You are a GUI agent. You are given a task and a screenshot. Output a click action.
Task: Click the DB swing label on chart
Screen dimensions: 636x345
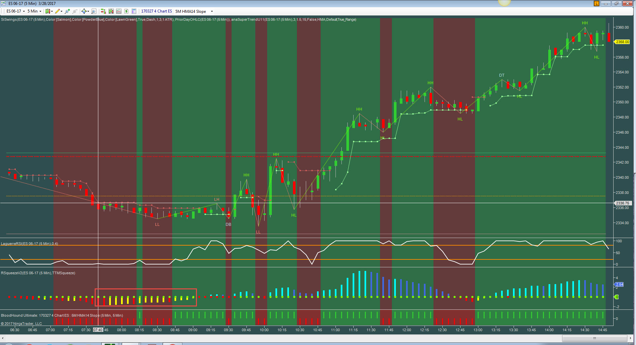click(228, 225)
